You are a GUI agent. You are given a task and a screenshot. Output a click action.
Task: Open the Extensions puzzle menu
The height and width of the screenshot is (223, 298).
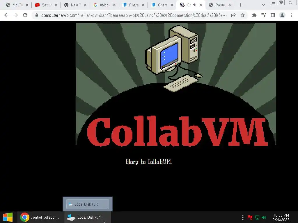click(x=254, y=15)
